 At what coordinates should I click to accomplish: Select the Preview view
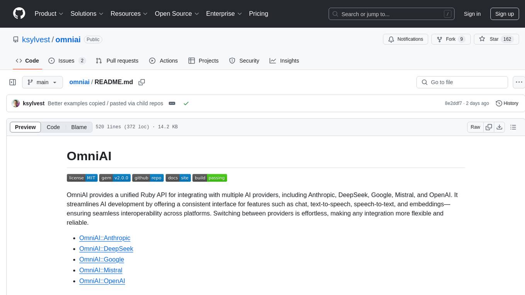(x=25, y=127)
